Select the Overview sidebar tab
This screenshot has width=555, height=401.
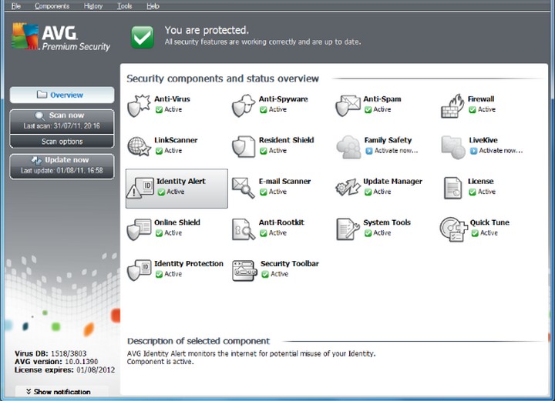click(x=62, y=95)
